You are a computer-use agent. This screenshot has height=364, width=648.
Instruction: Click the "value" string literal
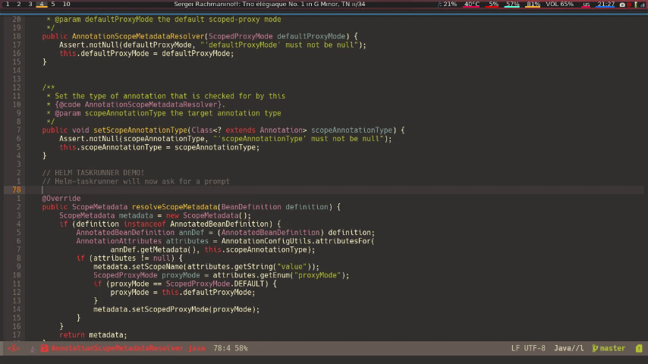[x=292, y=266]
